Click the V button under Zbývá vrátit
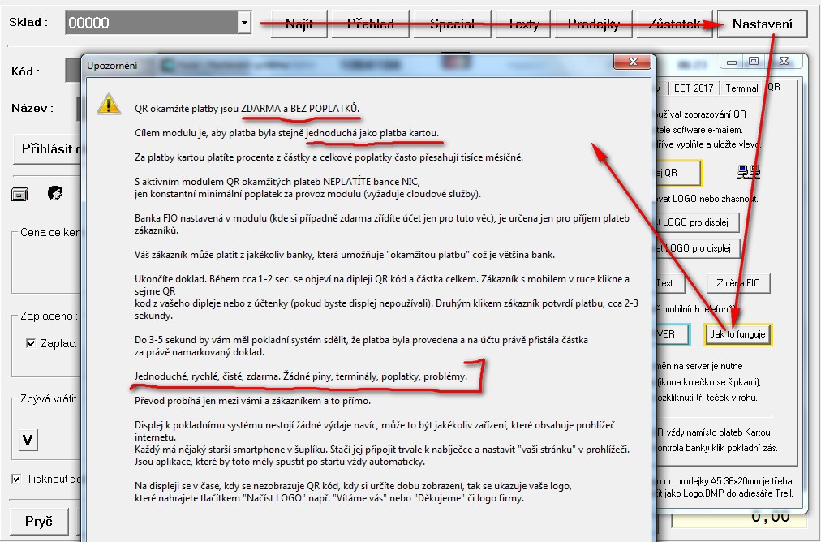 pyautogui.click(x=28, y=439)
